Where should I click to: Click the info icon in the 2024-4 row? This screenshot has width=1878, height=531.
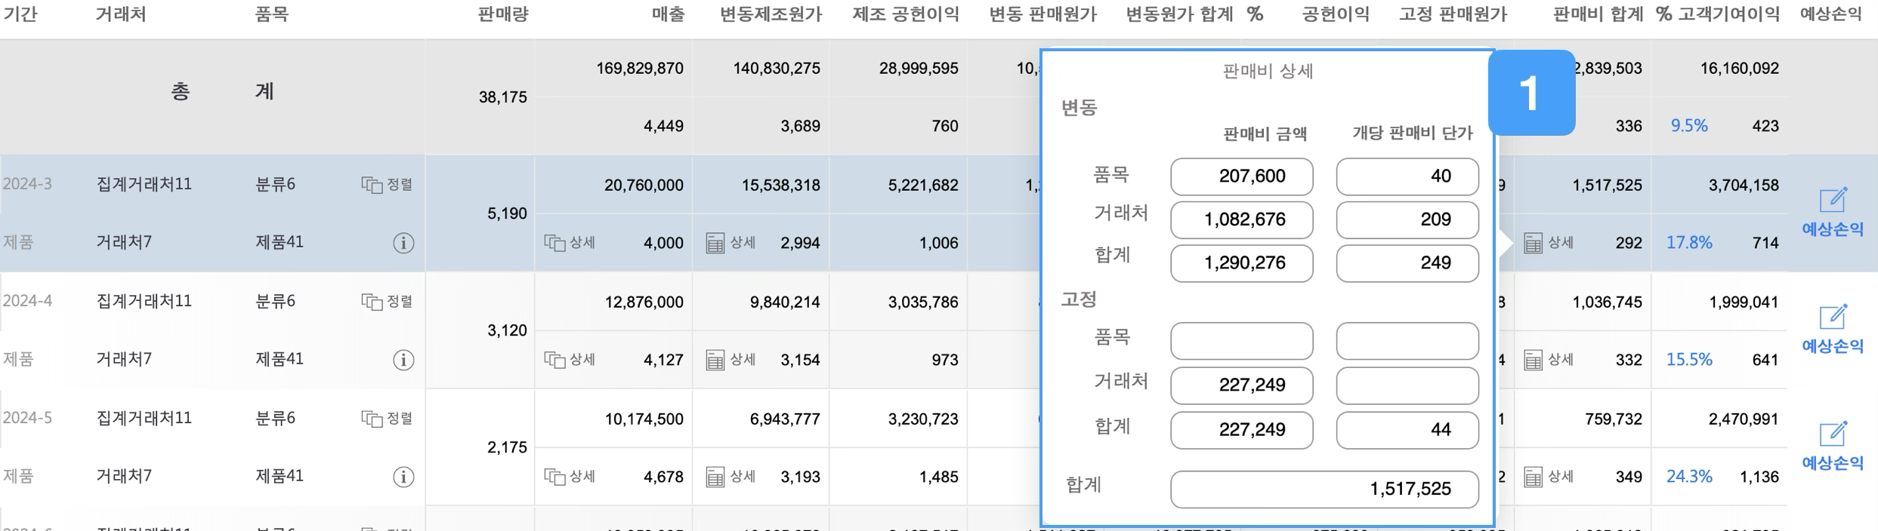(x=403, y=360)
